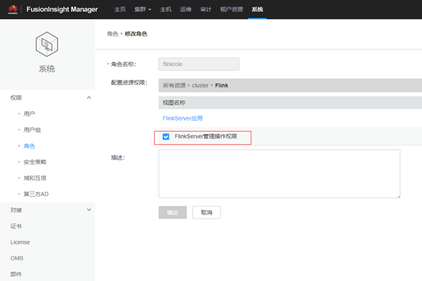Open the 集群 dropdown menu
422x281 pixels.
click(142, 9)
